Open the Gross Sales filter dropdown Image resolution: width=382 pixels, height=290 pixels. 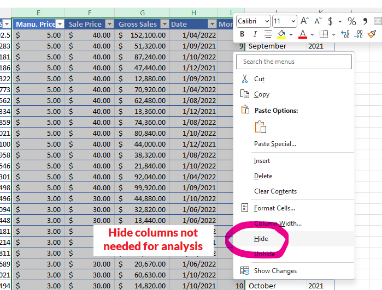[164, 25]
